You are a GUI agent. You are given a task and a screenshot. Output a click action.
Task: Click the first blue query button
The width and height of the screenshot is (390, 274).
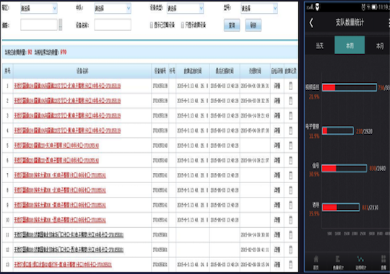coord(232,25)
